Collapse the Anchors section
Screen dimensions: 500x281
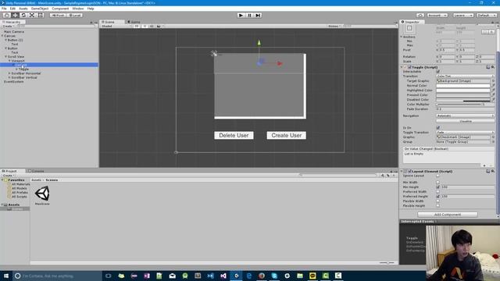[402, 37]
